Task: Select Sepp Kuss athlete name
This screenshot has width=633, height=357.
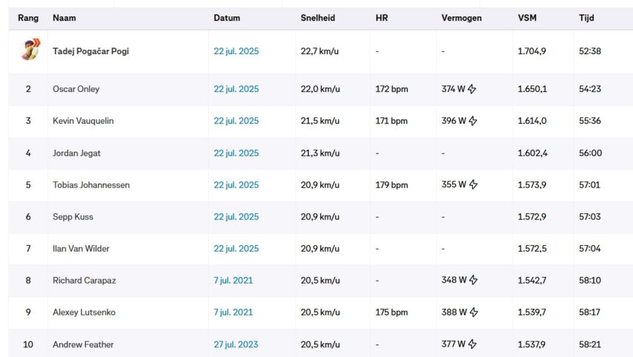Action: 73,217
